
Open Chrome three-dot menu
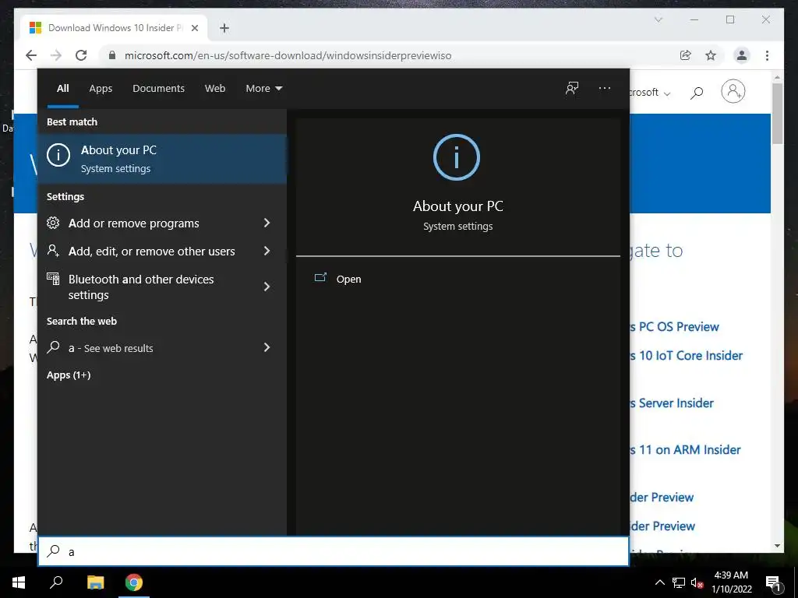pos(767,55)
